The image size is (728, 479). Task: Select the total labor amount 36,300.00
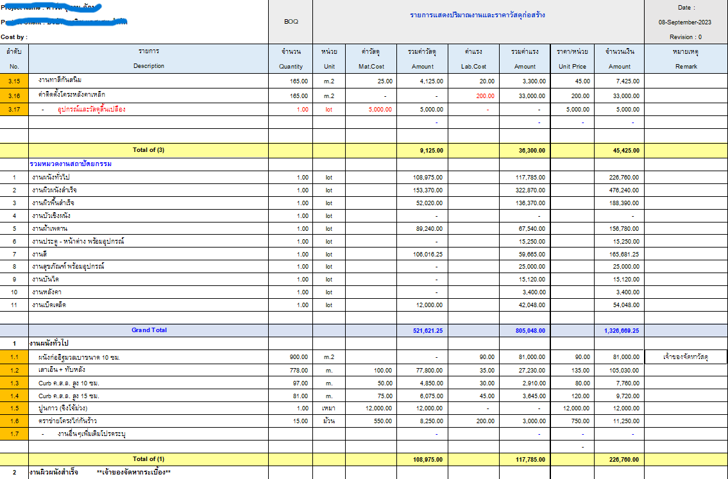[532, 151]
